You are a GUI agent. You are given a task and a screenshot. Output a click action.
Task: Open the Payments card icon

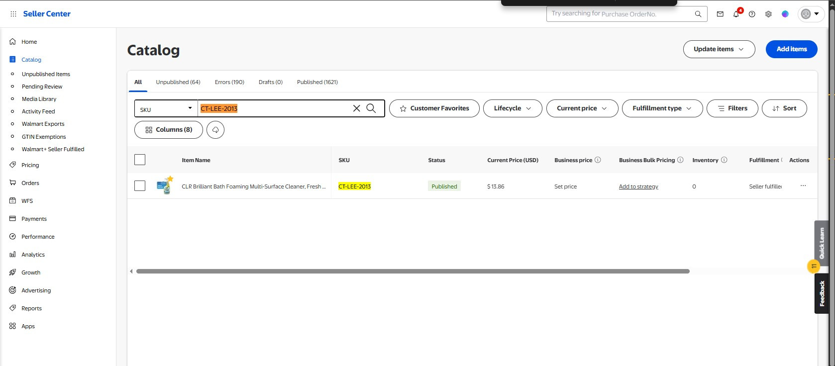click(x=13, y=219)
